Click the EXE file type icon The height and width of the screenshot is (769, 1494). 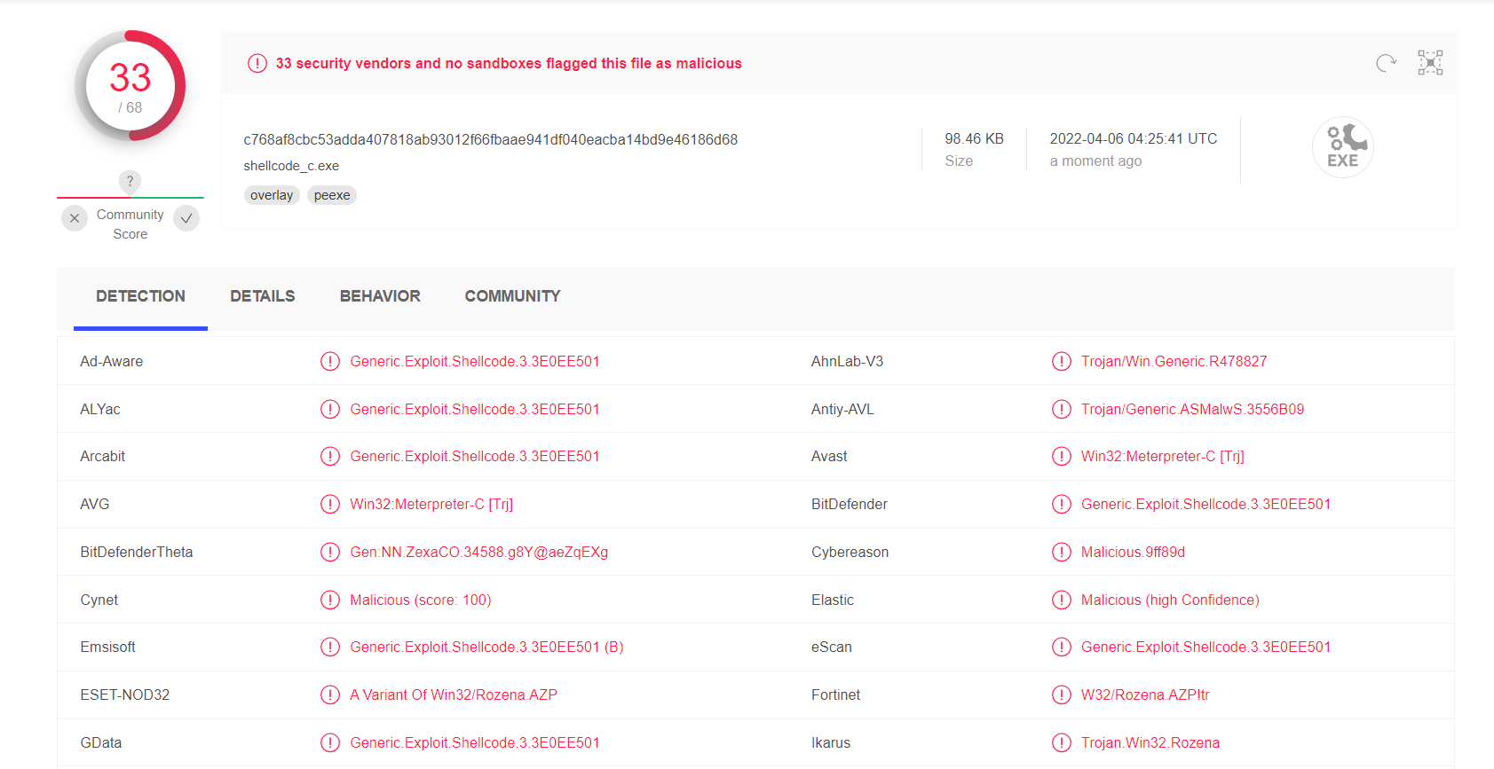pyautogui.click(x=1343, y=147)
